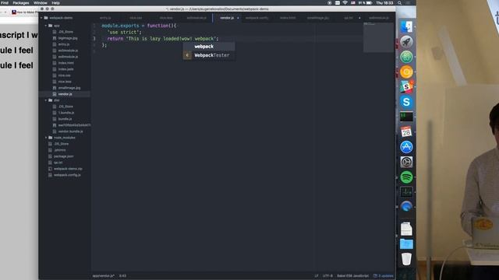Open the Find menu
This screenshot has height=280, width=499.
pos(5,3)
